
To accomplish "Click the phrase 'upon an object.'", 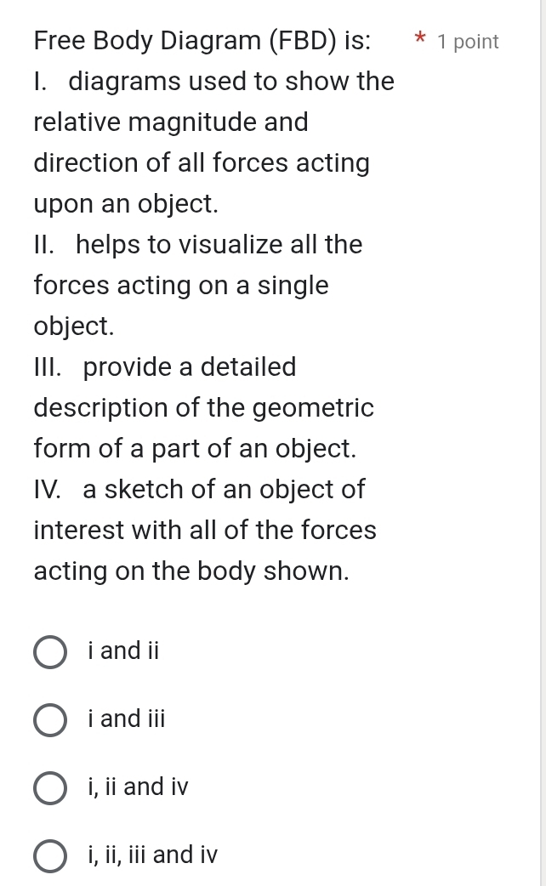I will 126,204.
